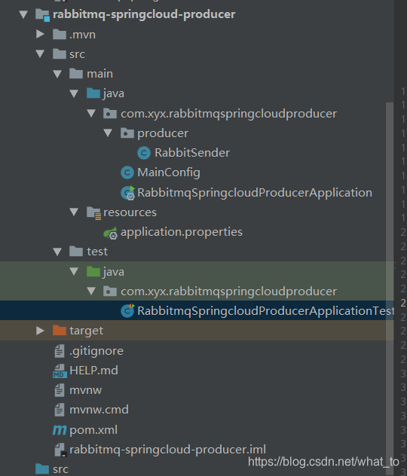Click the Markdown icon for HELP.md
Screen dimensions: 407x476
60,371
